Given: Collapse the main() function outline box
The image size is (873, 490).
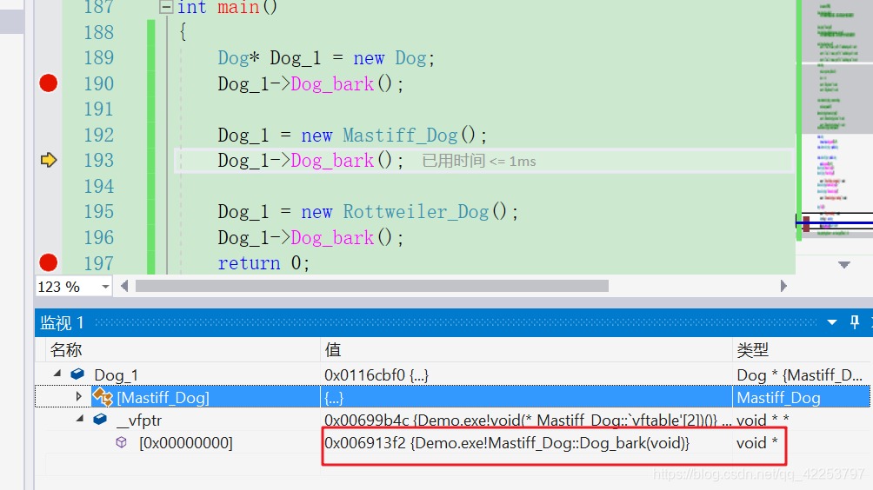Looking at the screenshot, I should (166, 7).
